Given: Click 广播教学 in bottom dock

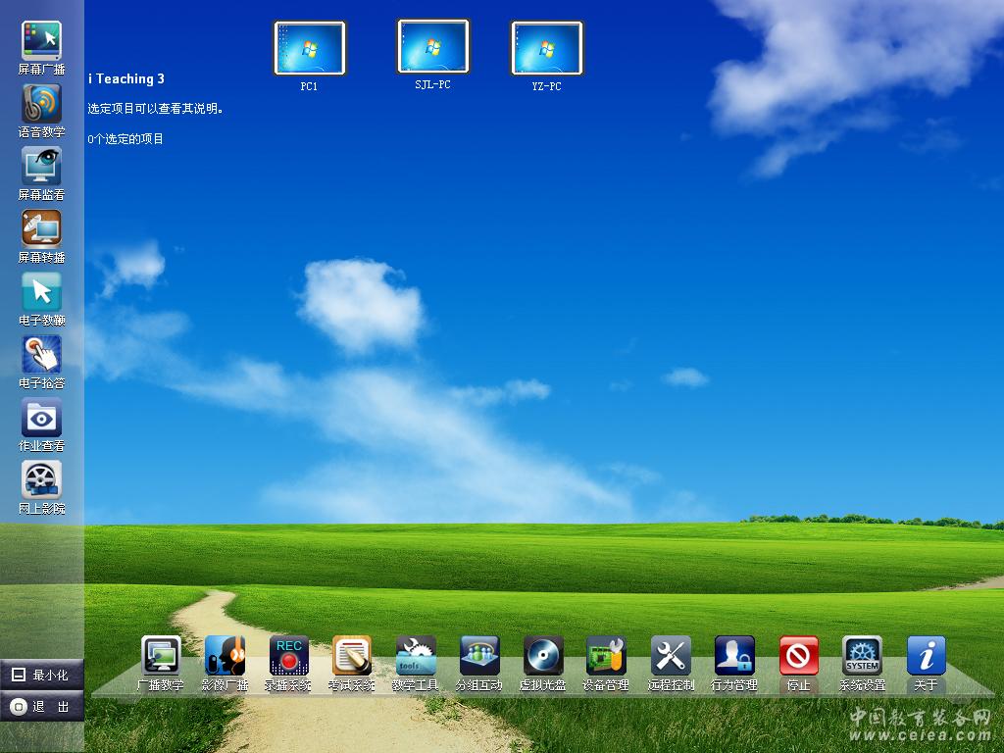Looking at the screenshot, I should [x=161, y=656].
